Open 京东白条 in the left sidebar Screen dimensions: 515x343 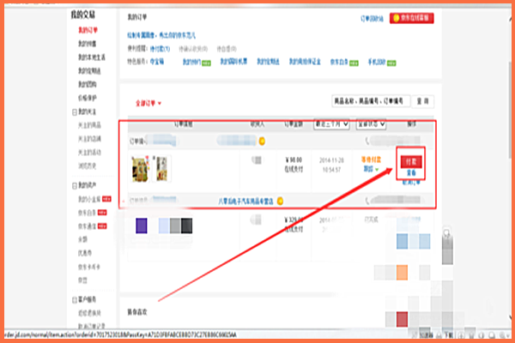(x=87, y=213)
